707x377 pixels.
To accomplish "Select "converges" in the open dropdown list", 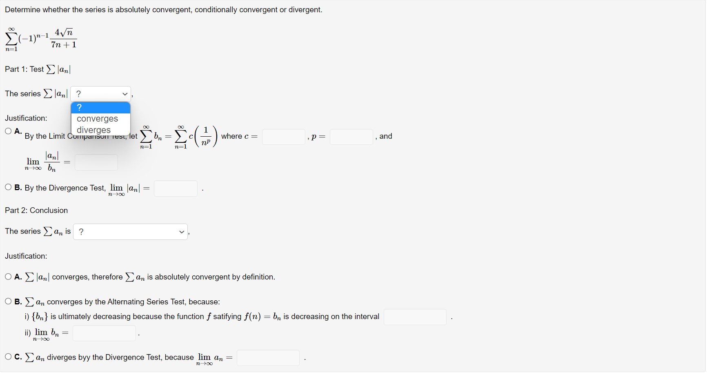I will tap(97, 119).
